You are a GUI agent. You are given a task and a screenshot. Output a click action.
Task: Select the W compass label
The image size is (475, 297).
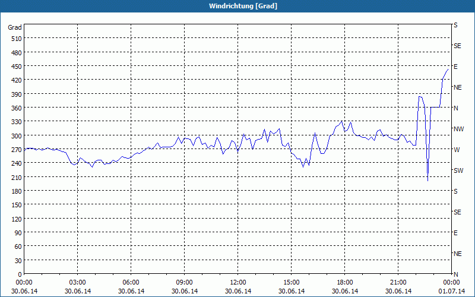[x=457, y=150]
